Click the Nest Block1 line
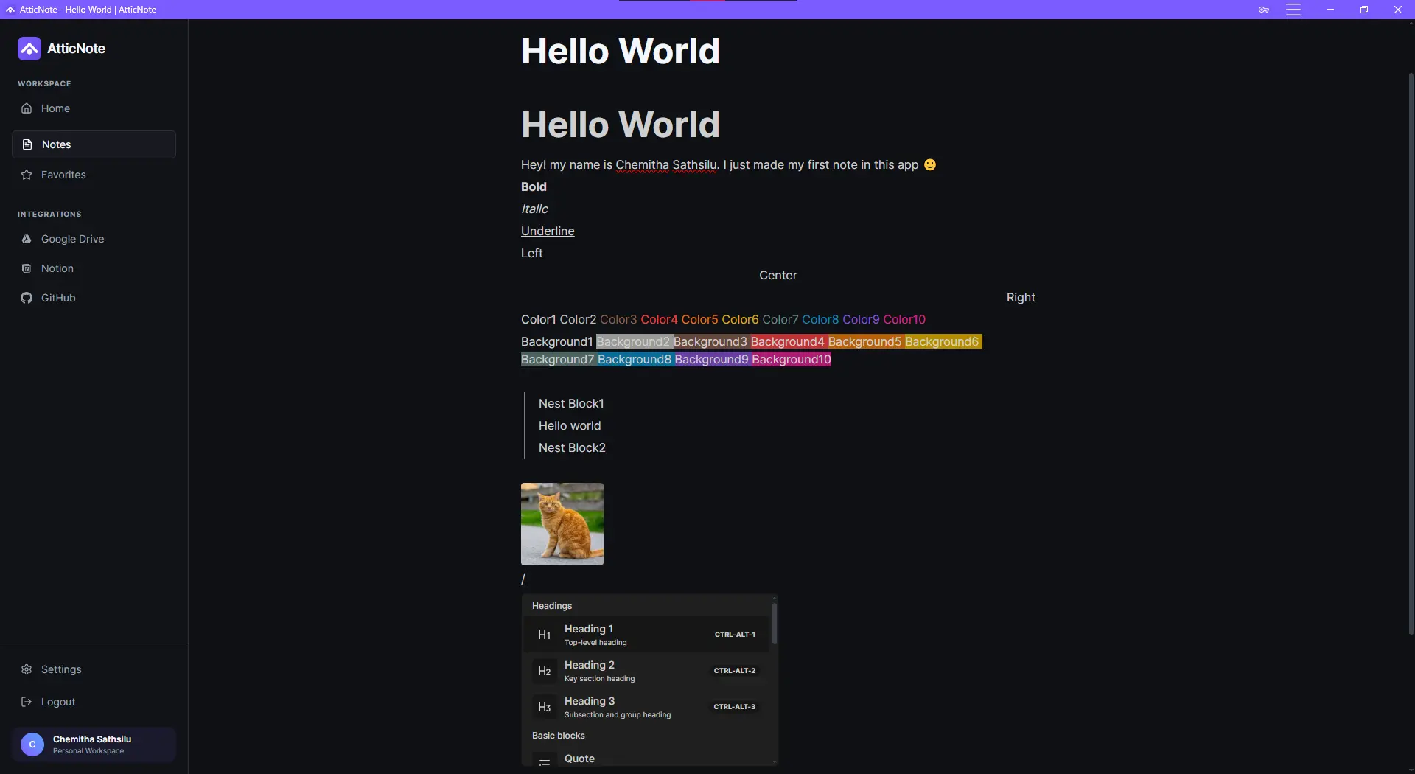Viewport: 1415px width, 774px height. [571, 403]
